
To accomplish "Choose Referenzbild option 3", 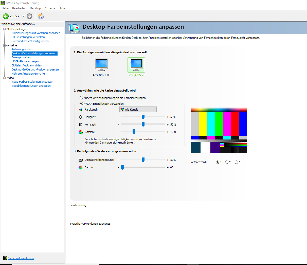I will (x=236, y=162).
